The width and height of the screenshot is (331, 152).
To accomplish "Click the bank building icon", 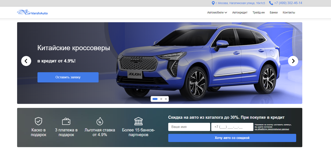I will (x=138, y=121).
